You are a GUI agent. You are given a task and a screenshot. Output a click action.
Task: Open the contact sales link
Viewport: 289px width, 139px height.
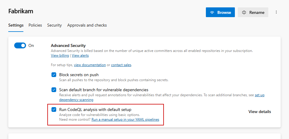[121, 65]
